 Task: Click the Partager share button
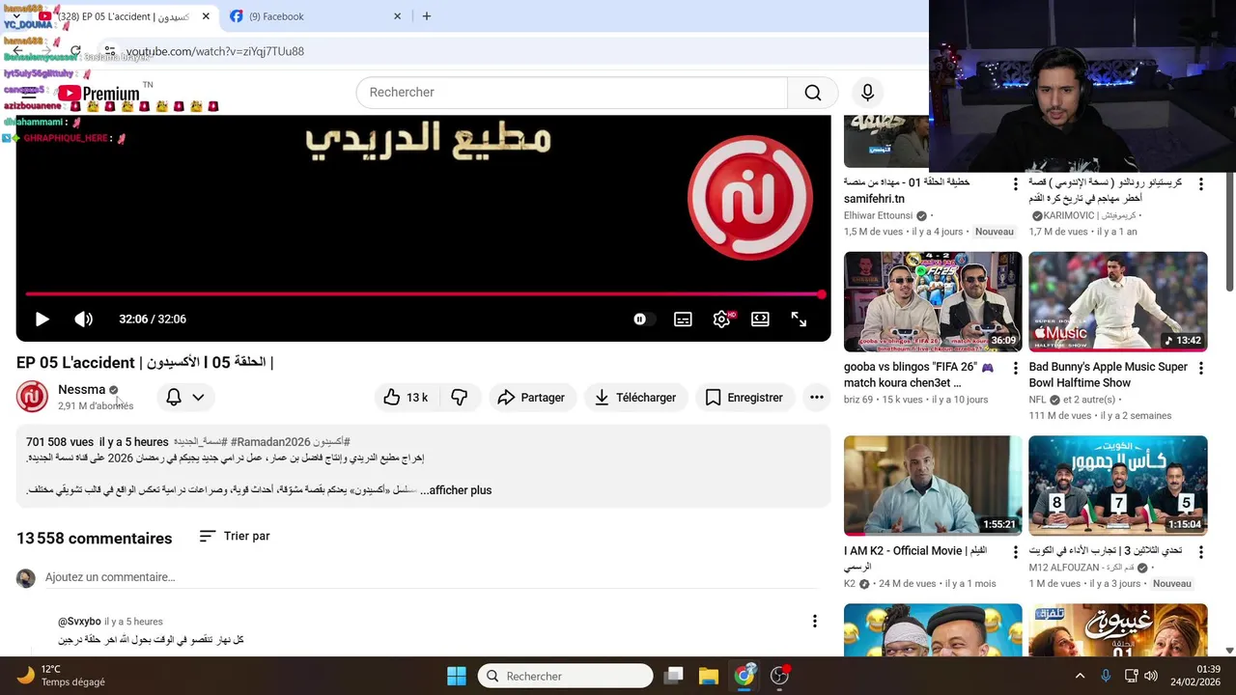click(531, 398)
